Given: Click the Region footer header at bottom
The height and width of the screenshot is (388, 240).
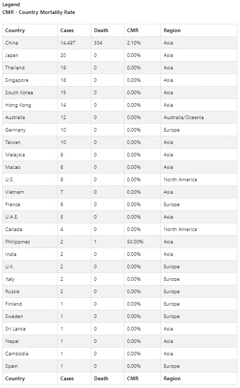Looking at the screenshot, I should [172, 379].
